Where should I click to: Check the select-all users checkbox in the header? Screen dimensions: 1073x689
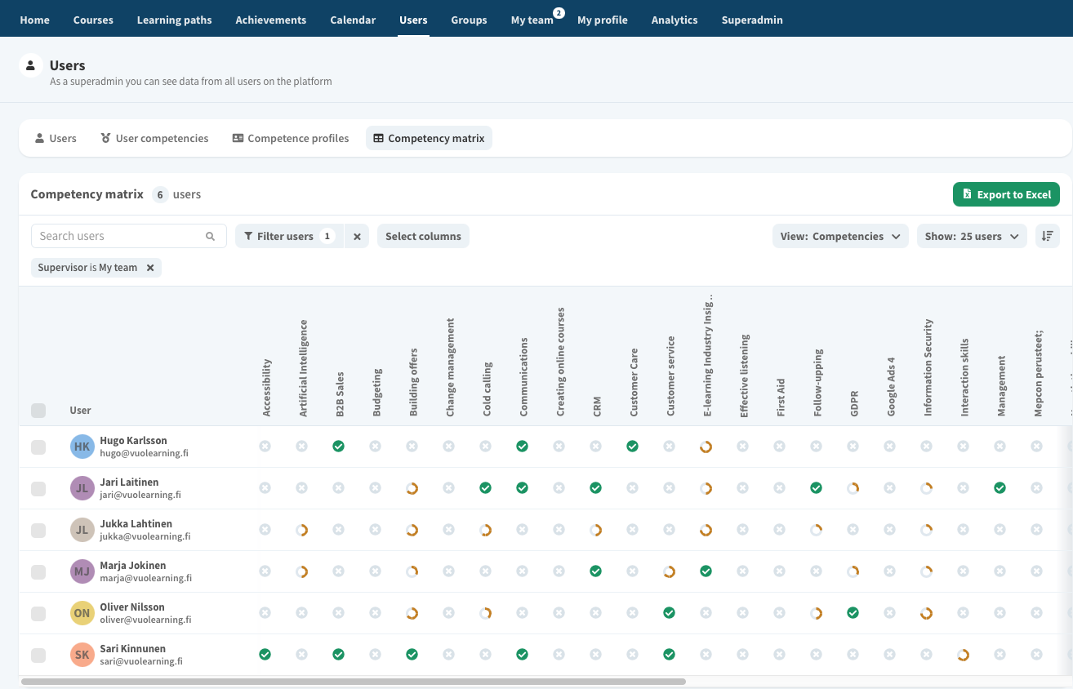(38, 411)
